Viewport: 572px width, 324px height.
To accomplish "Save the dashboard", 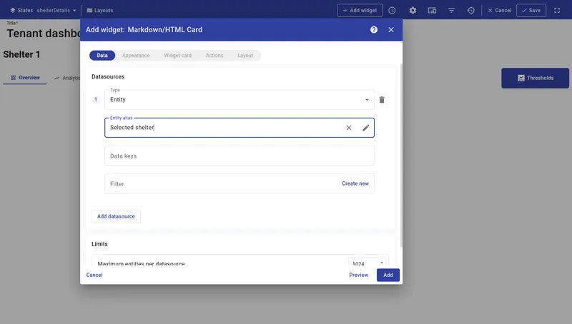I will [x=531, y=11].
